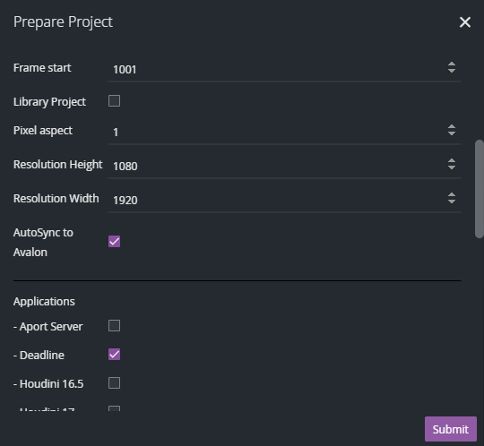Click the AutoSync to Avalon label
484x446 pixels.
(43, 243)
